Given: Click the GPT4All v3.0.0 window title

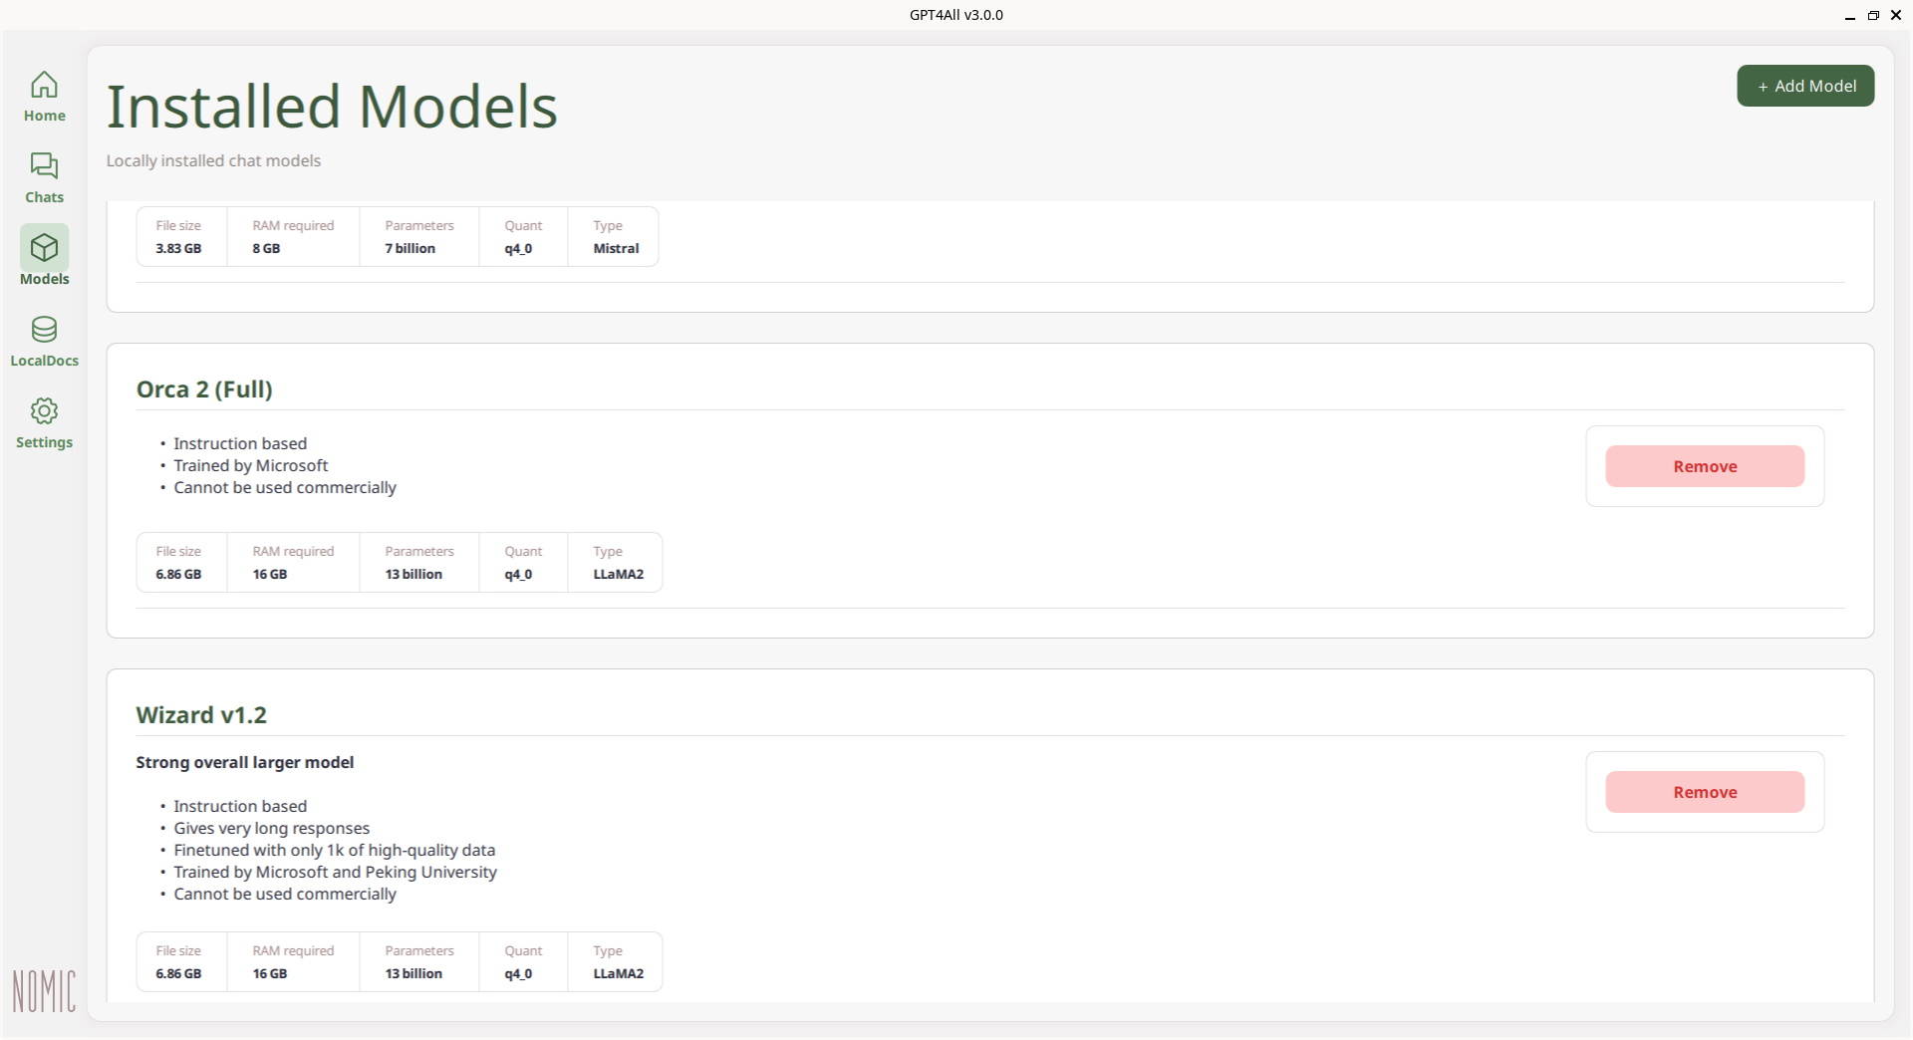Looking at the screenshot, I should (956, 15).
